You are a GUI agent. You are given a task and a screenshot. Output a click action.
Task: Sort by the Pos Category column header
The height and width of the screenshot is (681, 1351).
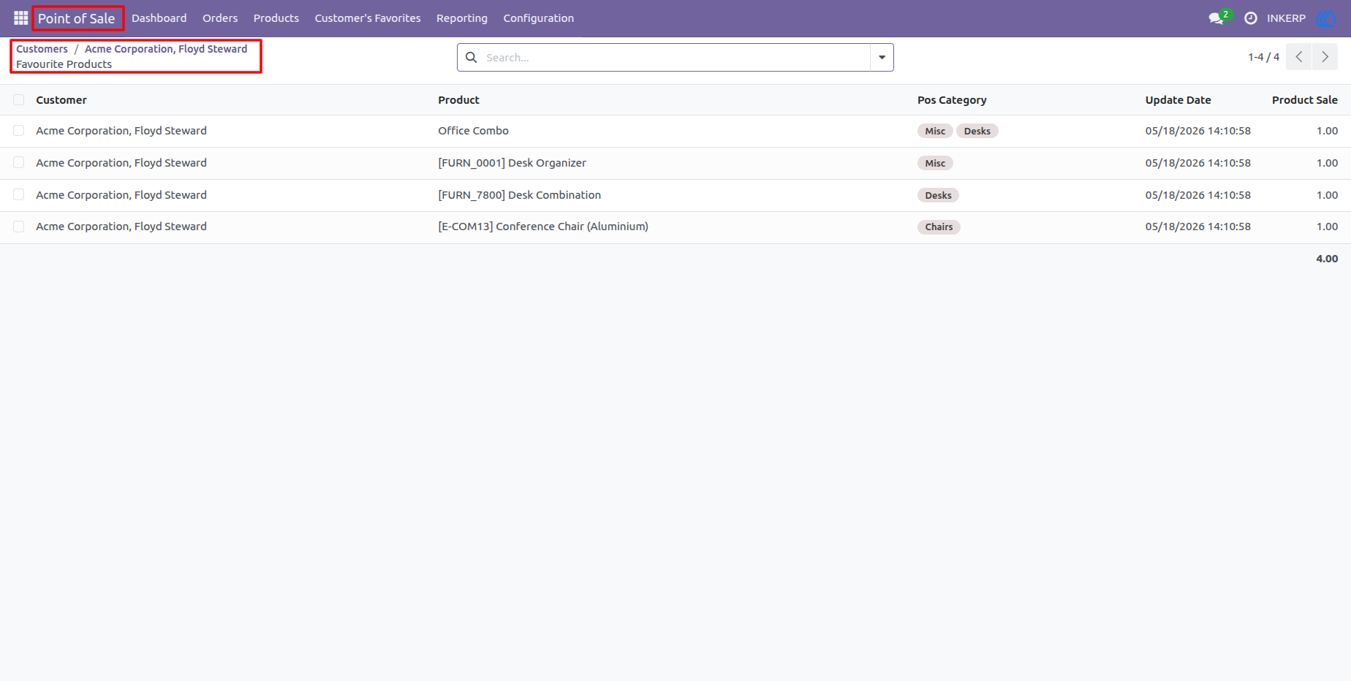pyautogui.click(x=952, y=100)
